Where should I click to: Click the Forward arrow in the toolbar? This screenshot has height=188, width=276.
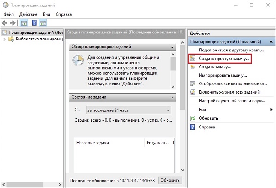tap(13, 22)
